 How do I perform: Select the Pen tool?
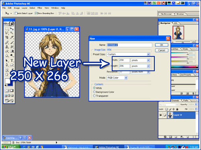tap(7, 65)
